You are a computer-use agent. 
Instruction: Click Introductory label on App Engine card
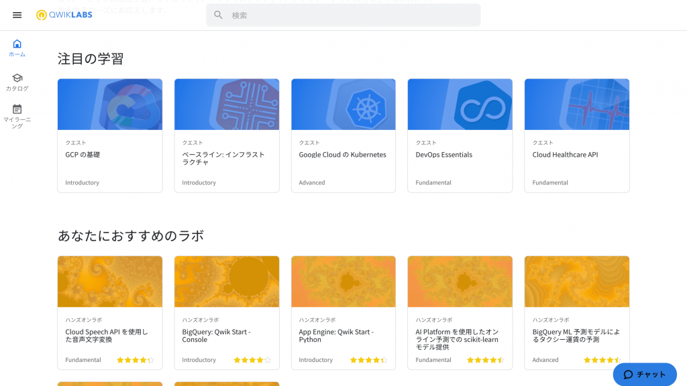point(316,360)
